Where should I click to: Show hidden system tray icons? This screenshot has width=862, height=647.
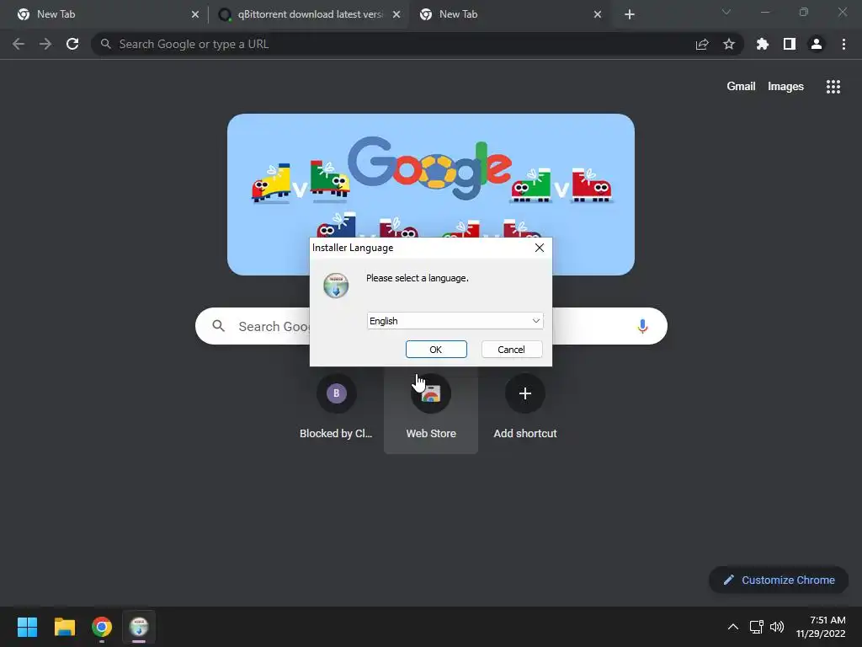pos(733,627)
